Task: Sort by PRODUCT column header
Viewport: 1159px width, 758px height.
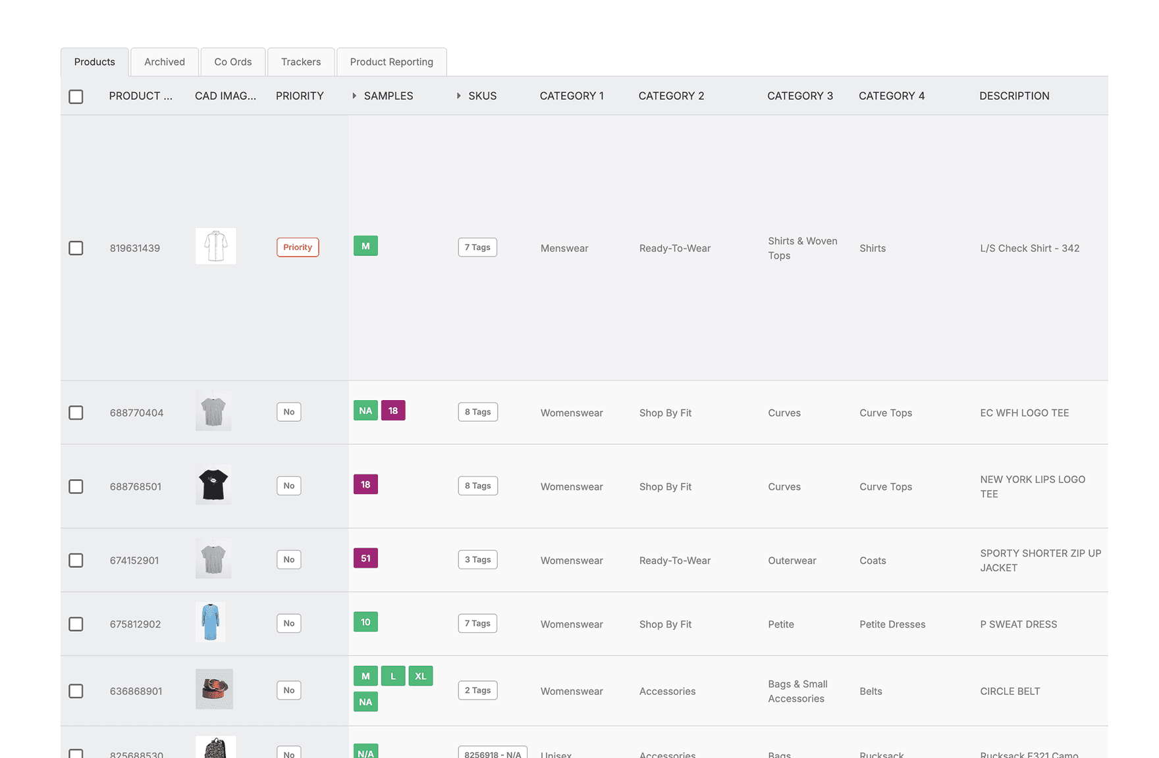Action: click(x=141, y=96)
